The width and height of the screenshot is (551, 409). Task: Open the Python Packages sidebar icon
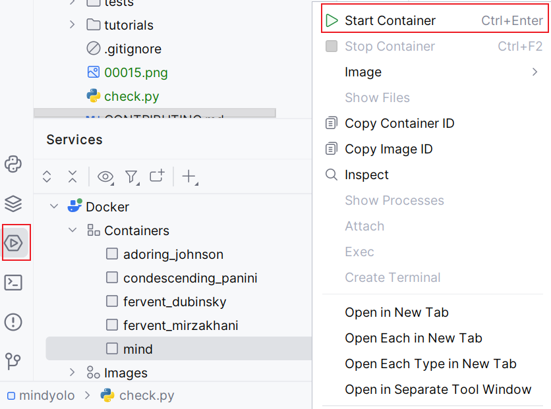[13, 164]
